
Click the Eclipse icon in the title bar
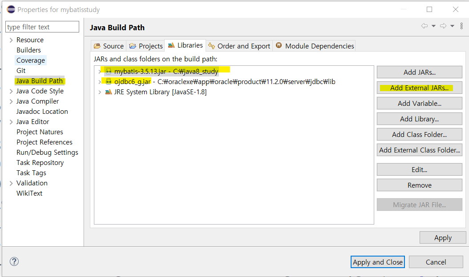(x=11, y=9)
